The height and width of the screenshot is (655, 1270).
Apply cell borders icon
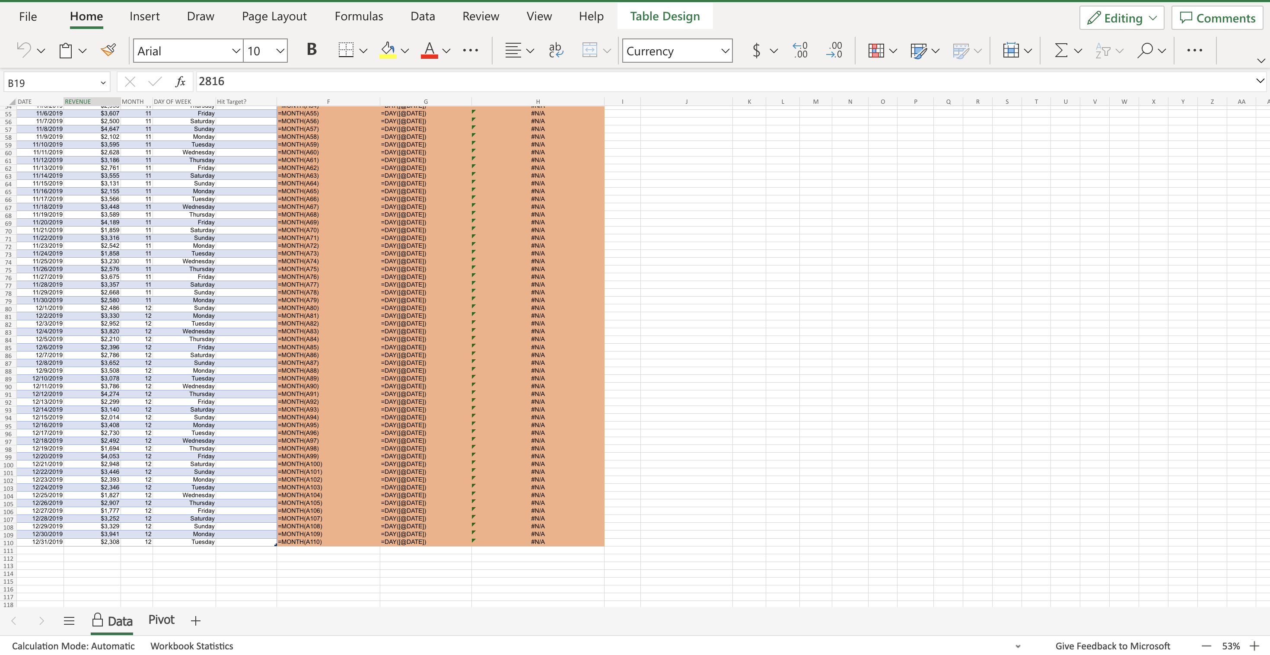point(346,50)
